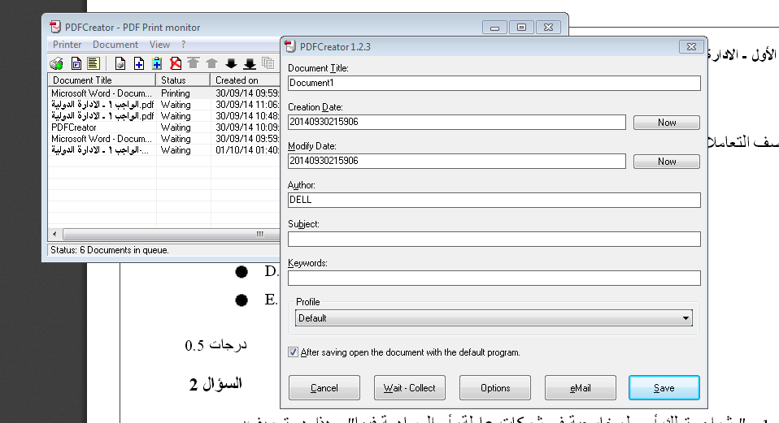Click the add from clipboard icon

(157, 63)
